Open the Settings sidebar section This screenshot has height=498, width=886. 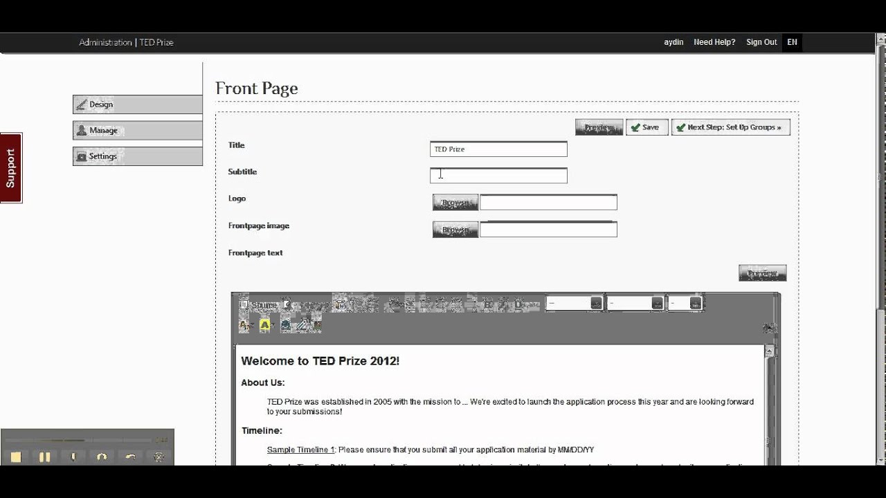(137, 156)
